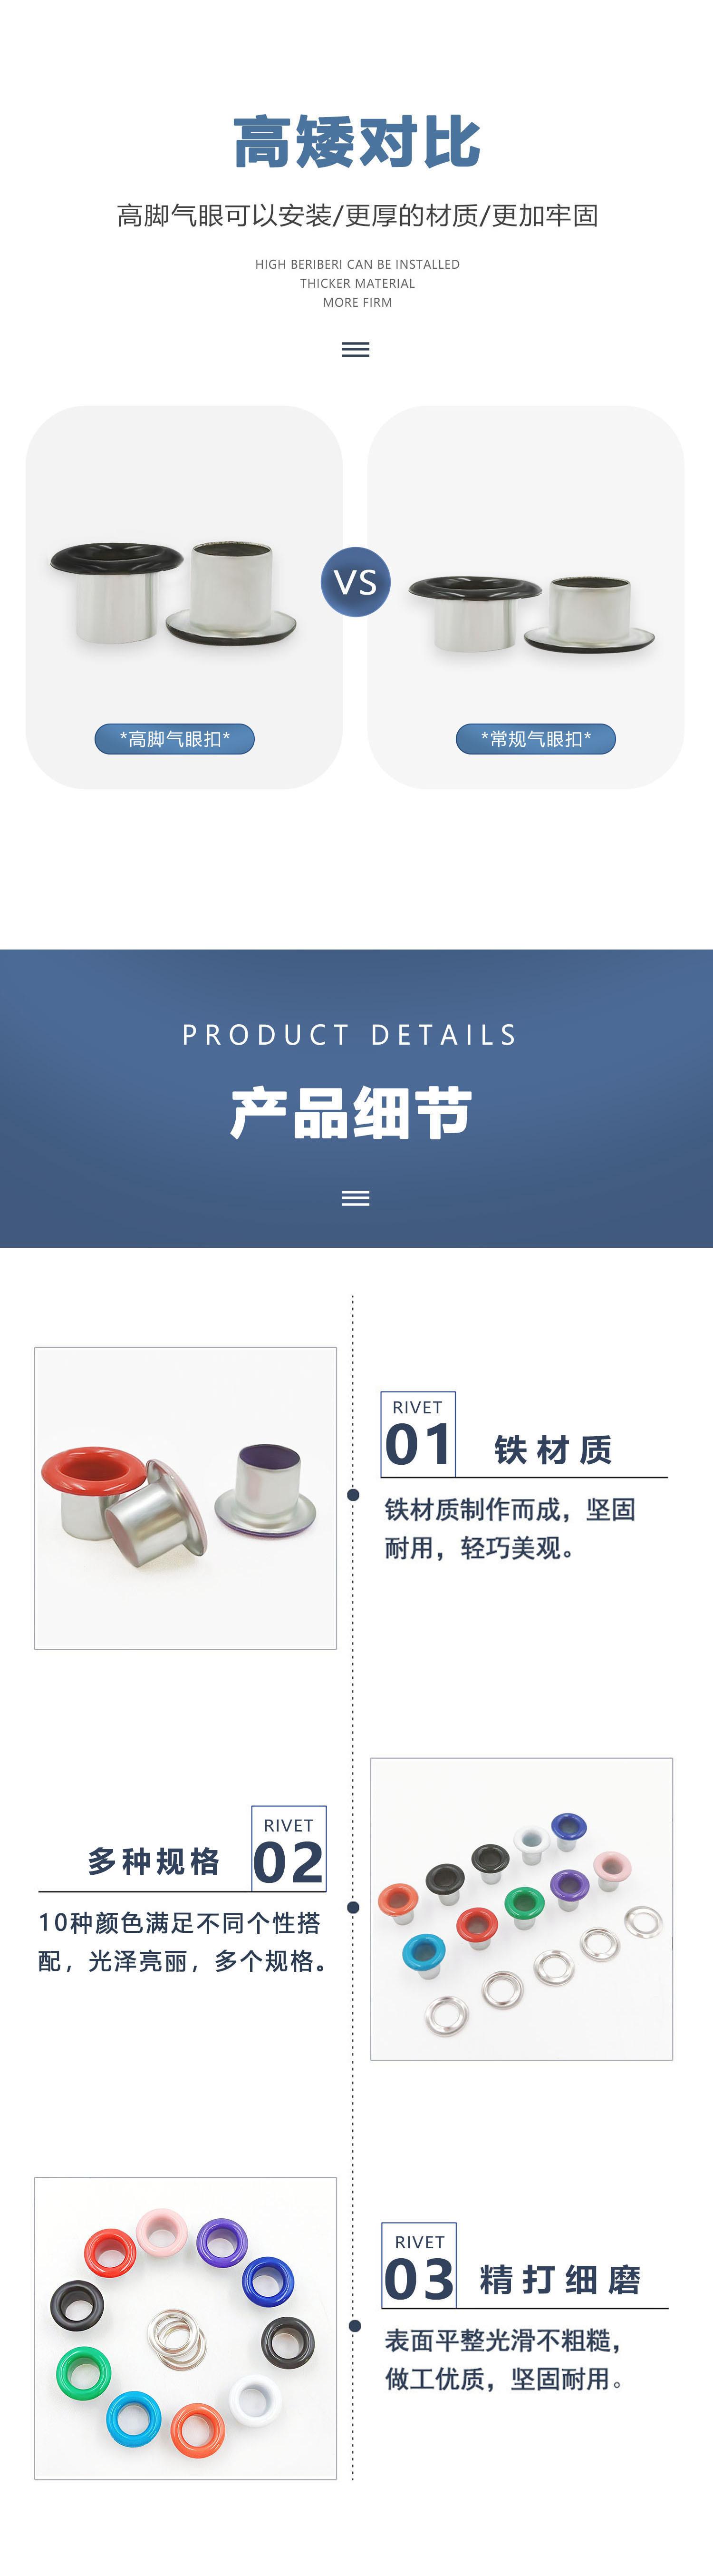Open the circular colored eyelets photo

186,2328
